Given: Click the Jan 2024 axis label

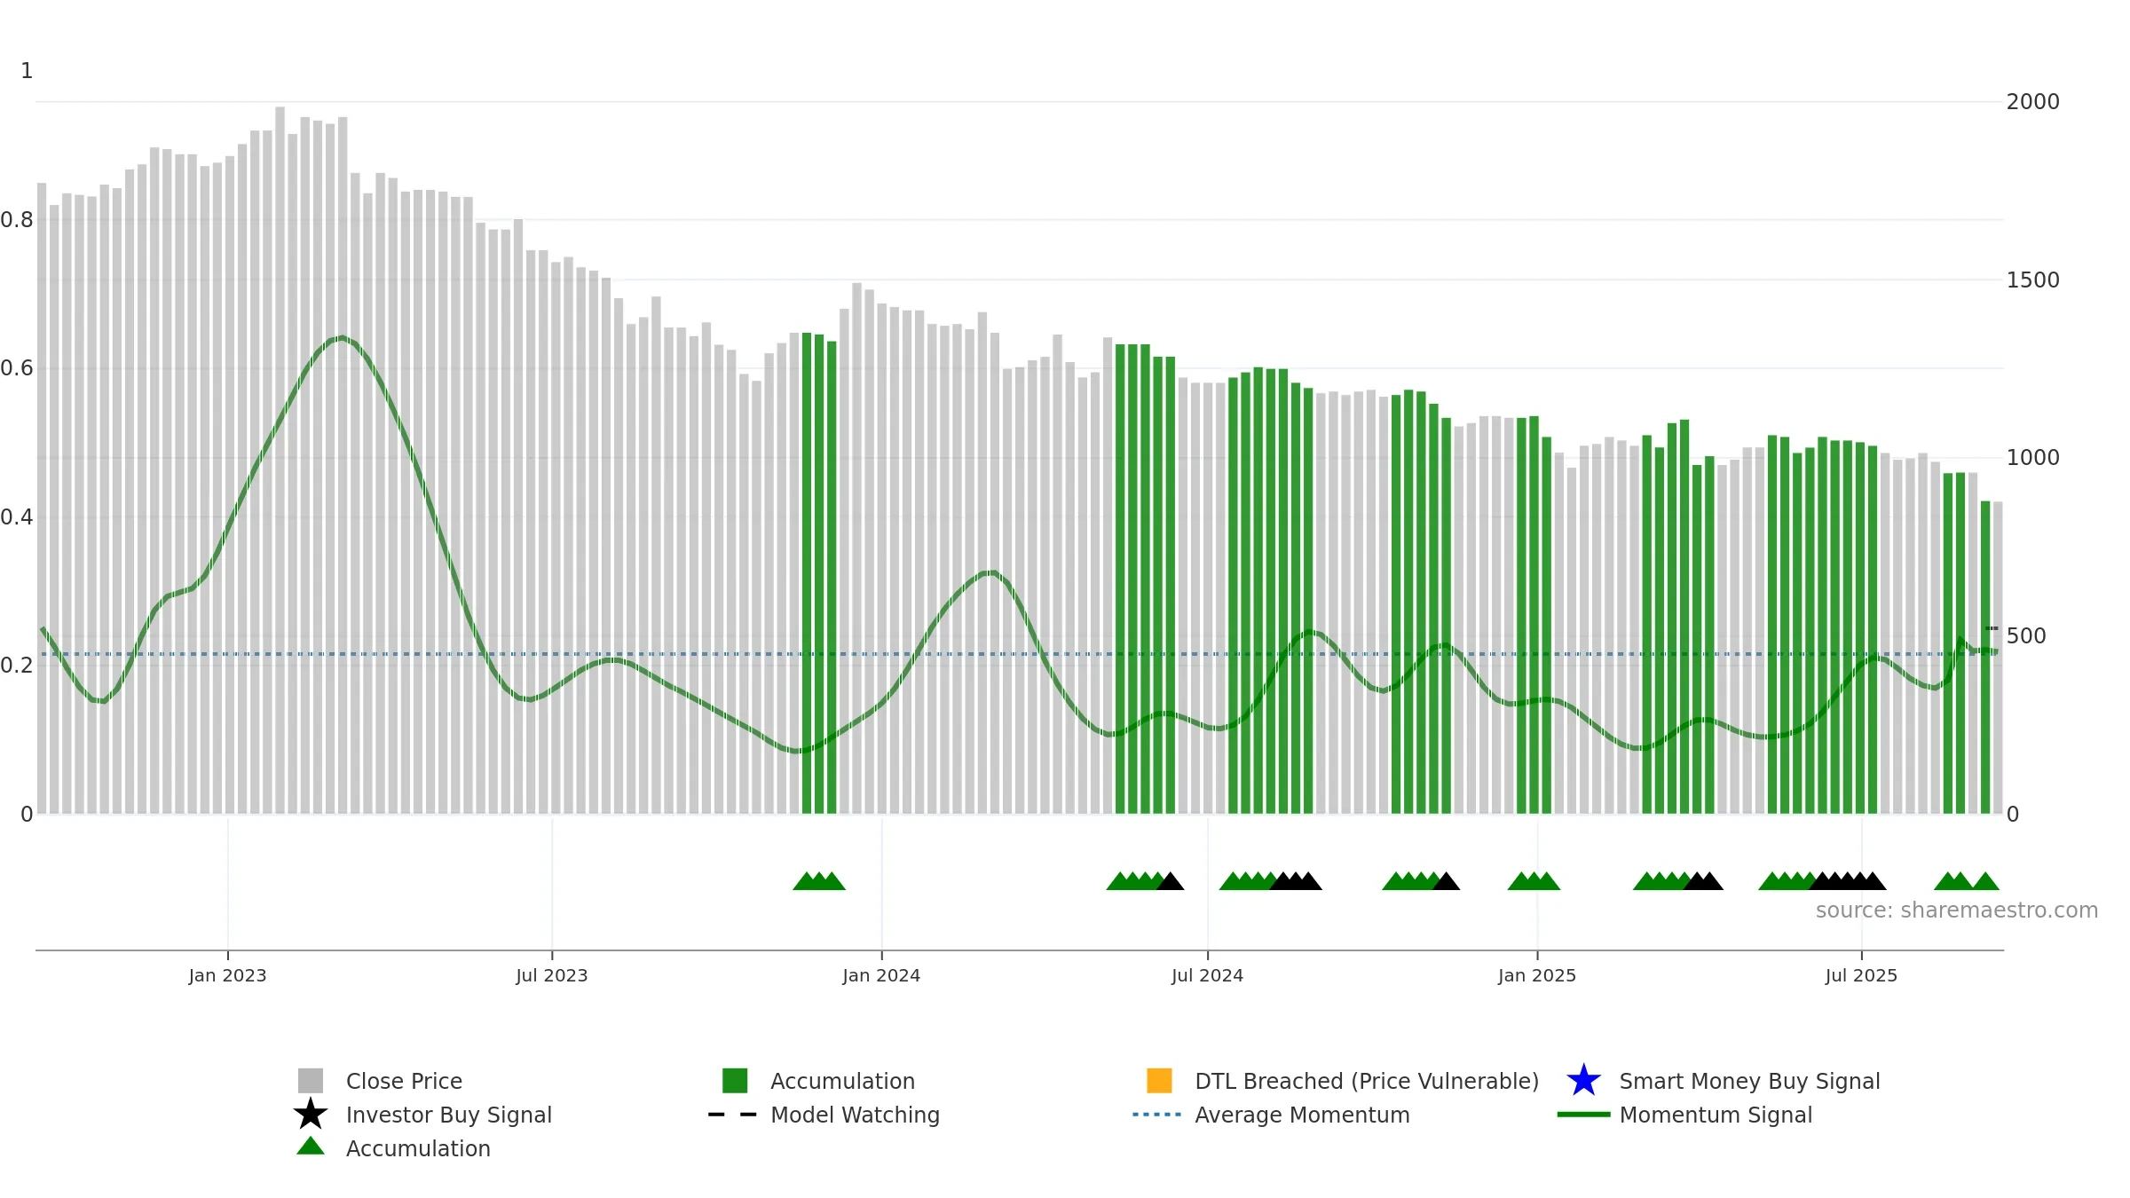Looking at the screenshot, I should (881, 975).
